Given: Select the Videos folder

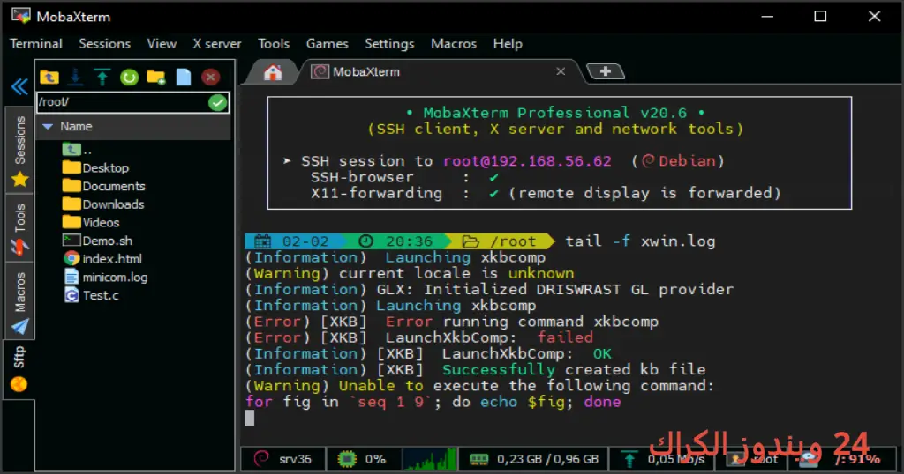Looking at the screenshot, I should click(91, 223).
